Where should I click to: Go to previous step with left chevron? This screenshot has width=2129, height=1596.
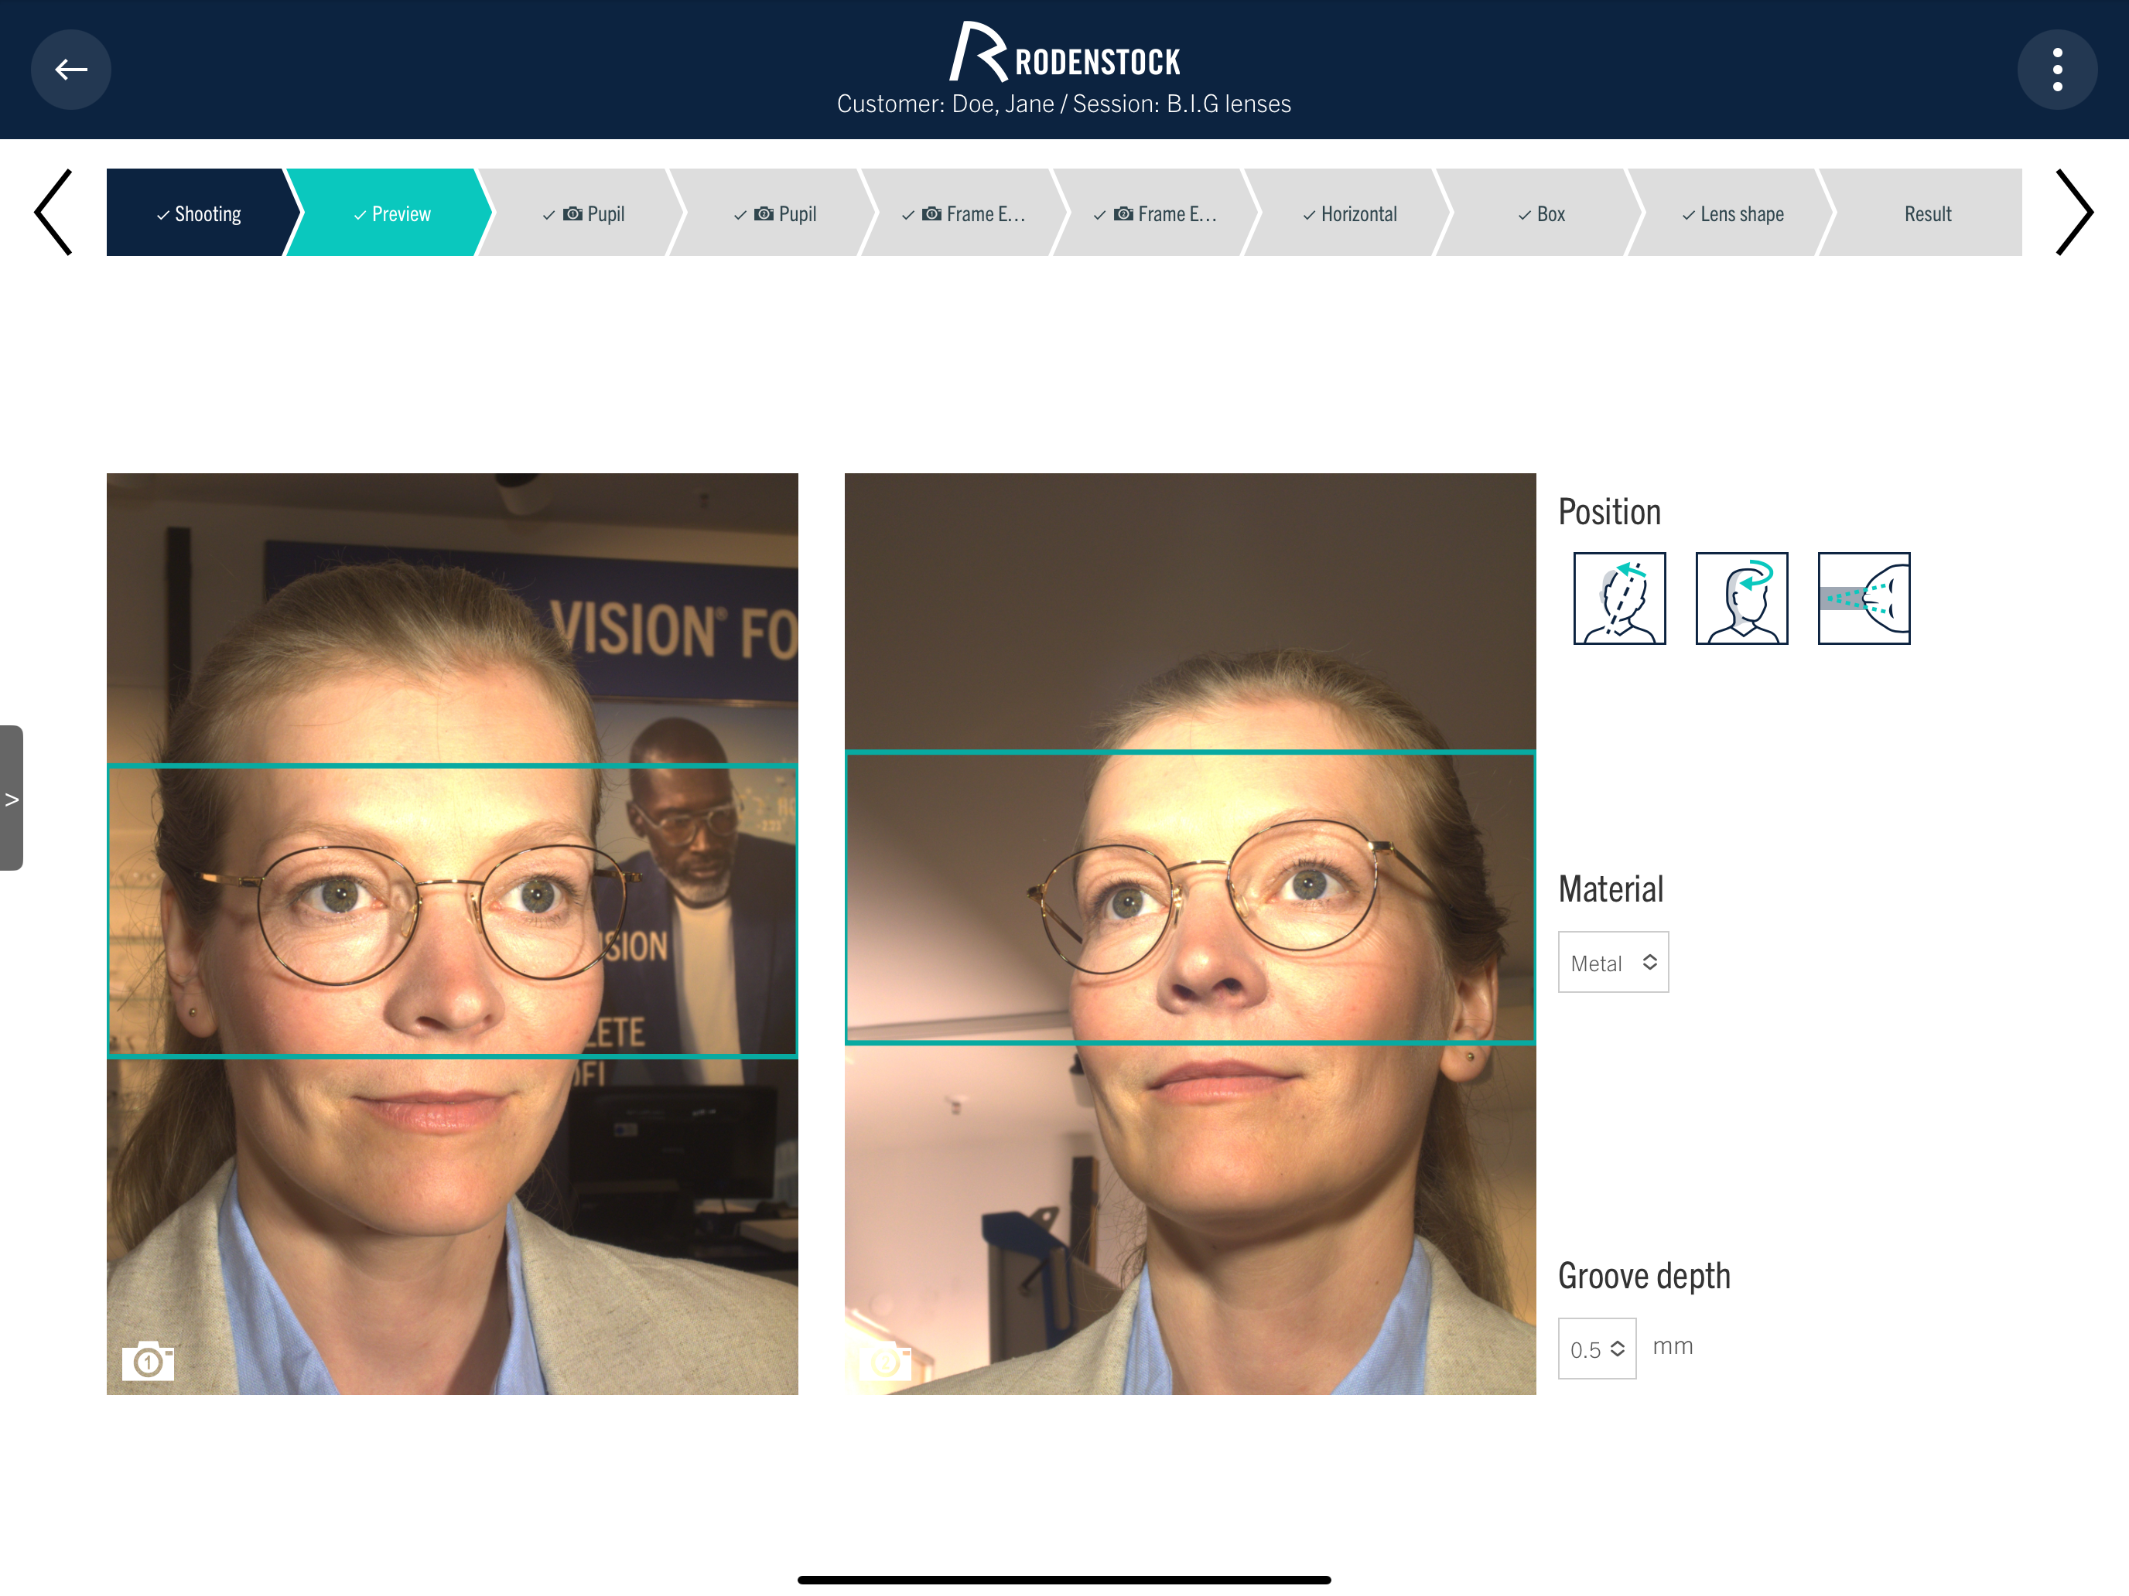(54, 213)
